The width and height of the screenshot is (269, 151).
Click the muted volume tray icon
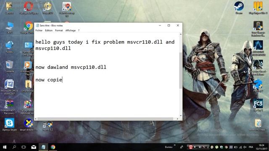(x=245, y=147)
